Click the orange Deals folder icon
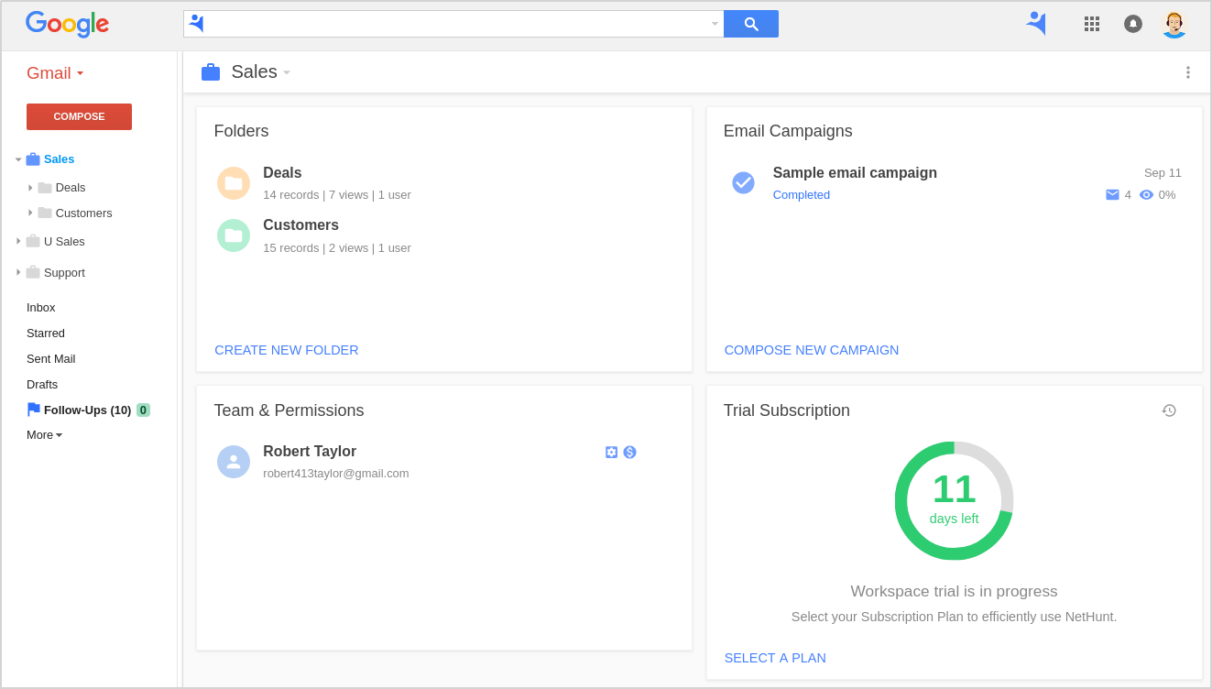The image size is (1212, 689). 234,183
